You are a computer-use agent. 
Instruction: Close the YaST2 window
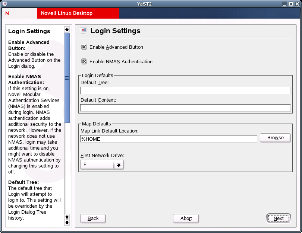tap(298, 4)
